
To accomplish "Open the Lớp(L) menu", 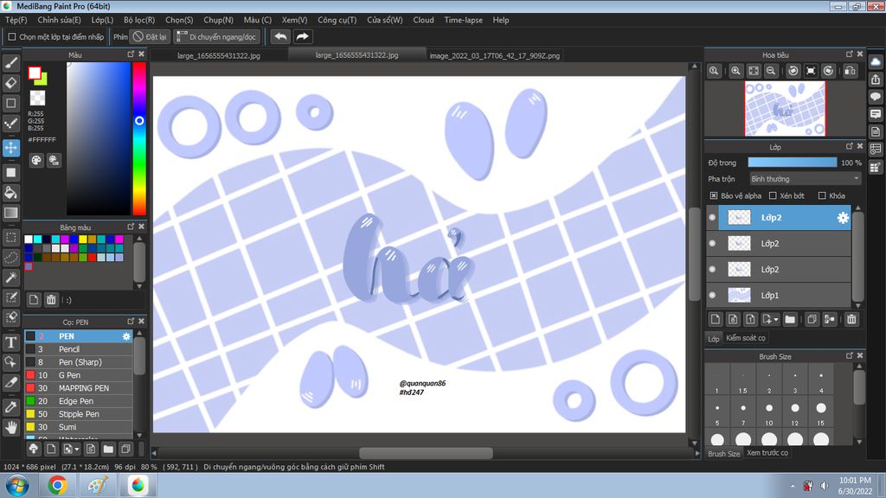I will 102,20.
